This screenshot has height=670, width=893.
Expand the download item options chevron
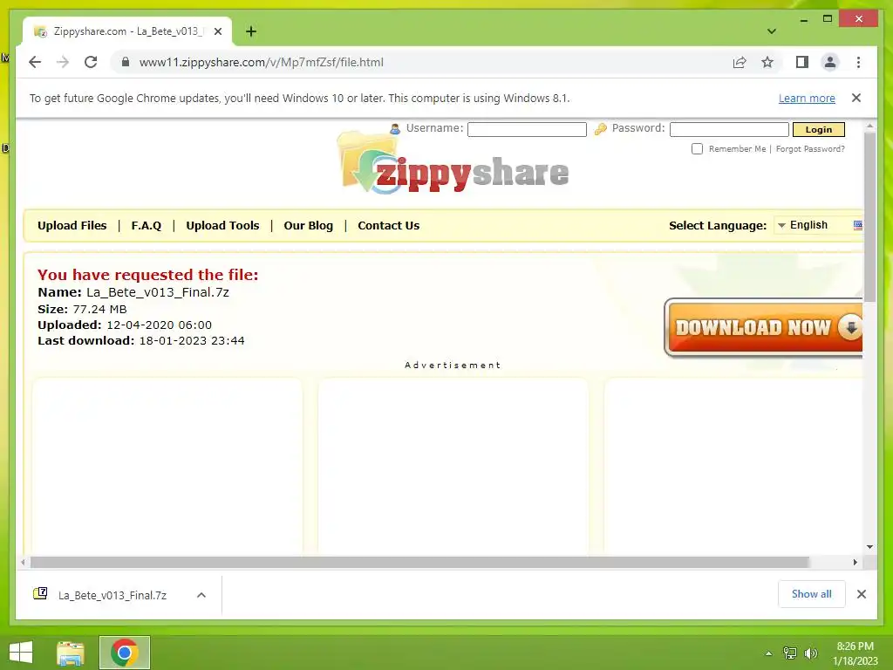[201, 595]
